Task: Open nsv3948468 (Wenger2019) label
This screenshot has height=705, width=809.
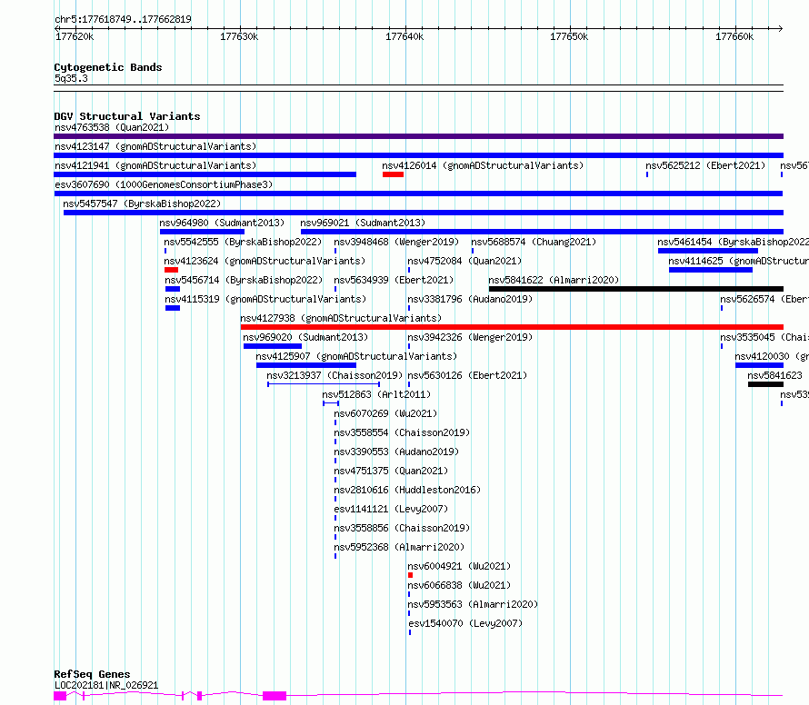Action: pyautogui.click(x=396, y=242)
